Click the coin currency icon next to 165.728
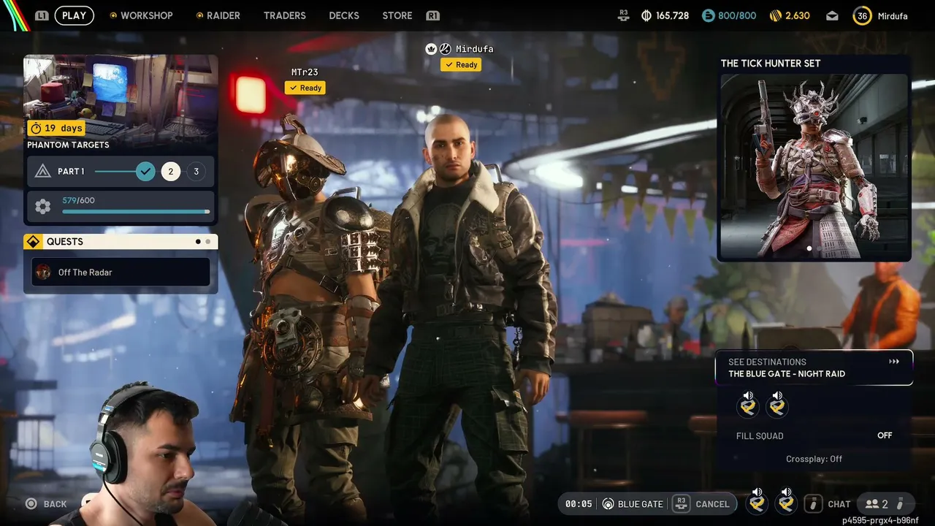The width and height of the screenshot is (935, 526). click(x=646, y=15)
